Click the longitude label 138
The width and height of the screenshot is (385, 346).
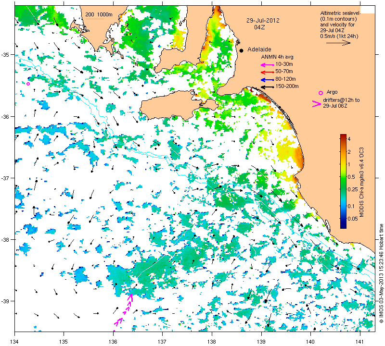[212, 341]
